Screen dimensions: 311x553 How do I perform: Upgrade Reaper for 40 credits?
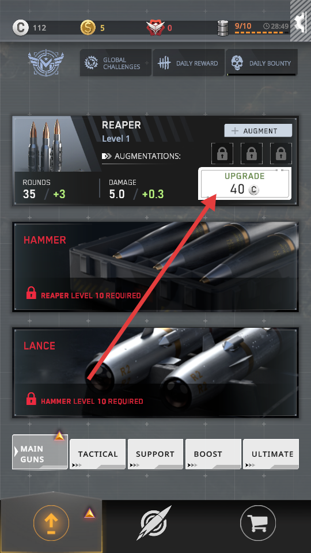(245, 184)
